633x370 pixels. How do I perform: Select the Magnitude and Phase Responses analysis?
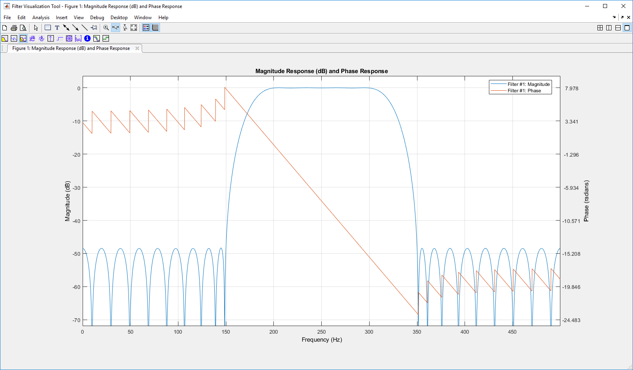[23, 38]
